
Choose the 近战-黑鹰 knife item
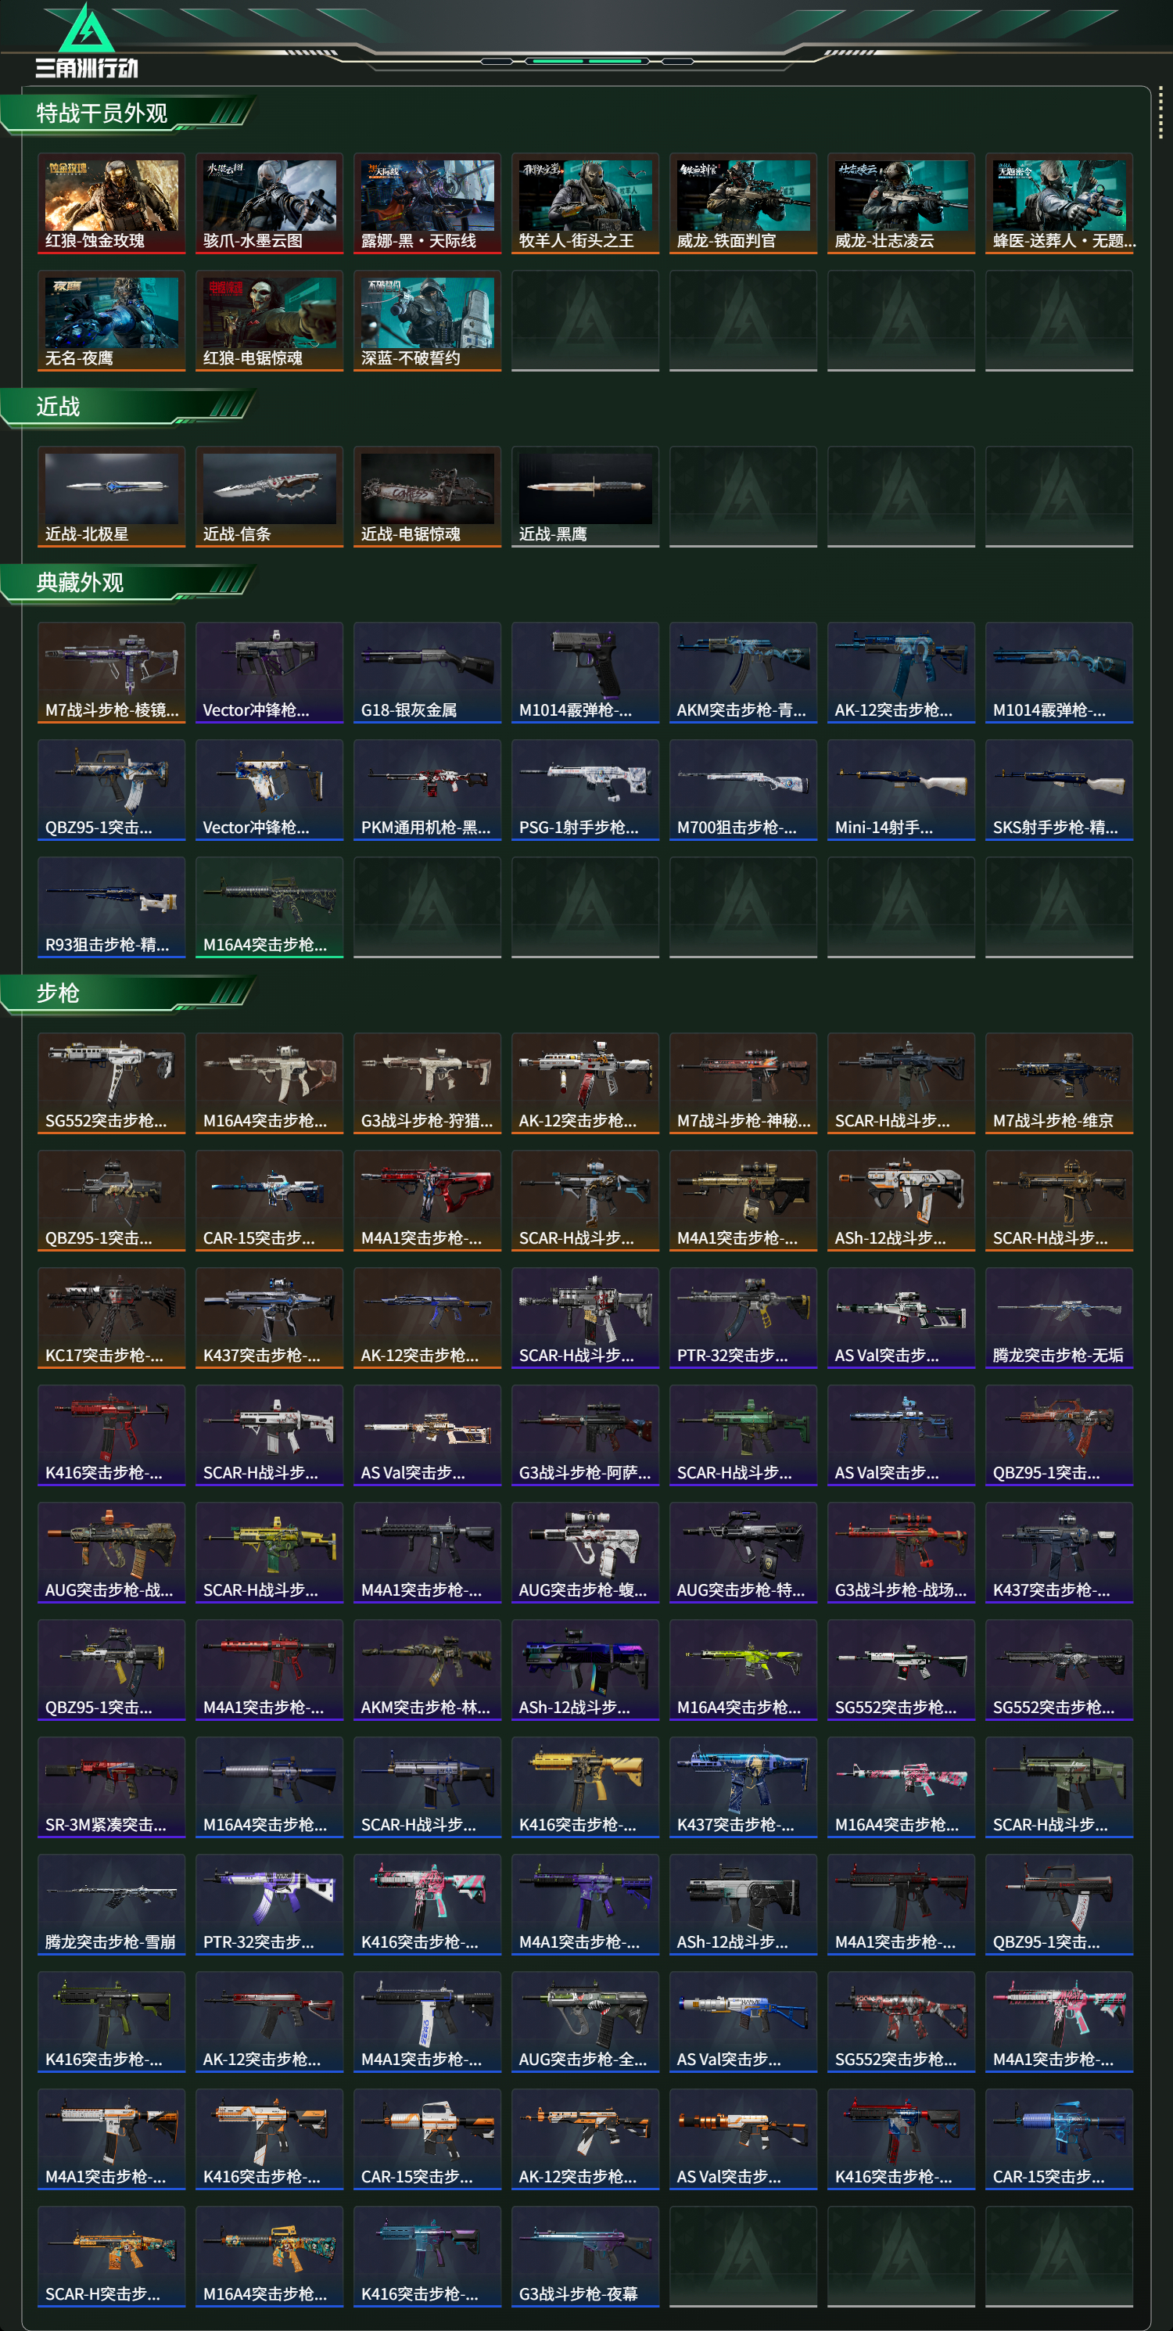click(585, 497)
